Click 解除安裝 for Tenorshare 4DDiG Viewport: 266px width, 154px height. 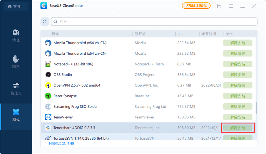click(x=238, y=128)
